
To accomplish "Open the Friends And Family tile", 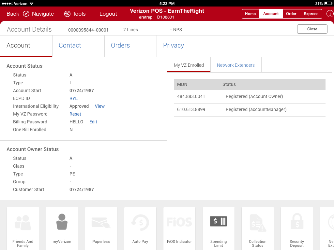I will click(x=23, y=228).
